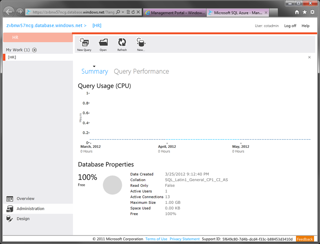Open browser tools gear icon
This screenshot has height=244, width=320.
pos(312,12)
